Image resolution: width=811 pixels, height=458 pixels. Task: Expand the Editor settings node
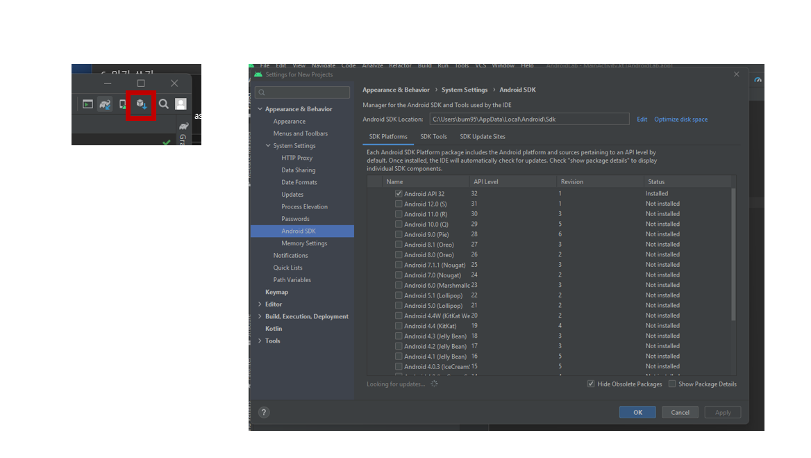pyautogui.click(x=260, y=304)
